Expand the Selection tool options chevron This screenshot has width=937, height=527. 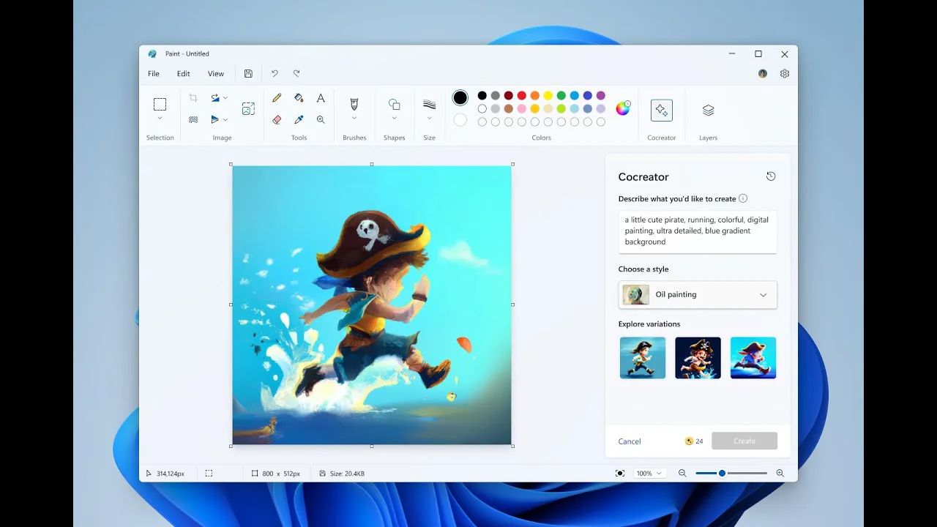160,119
